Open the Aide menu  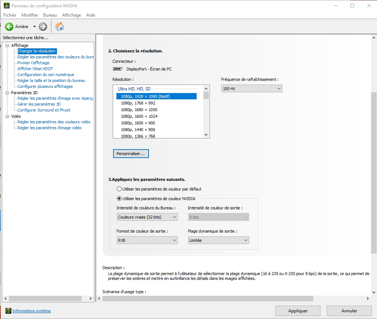(91, 15)
